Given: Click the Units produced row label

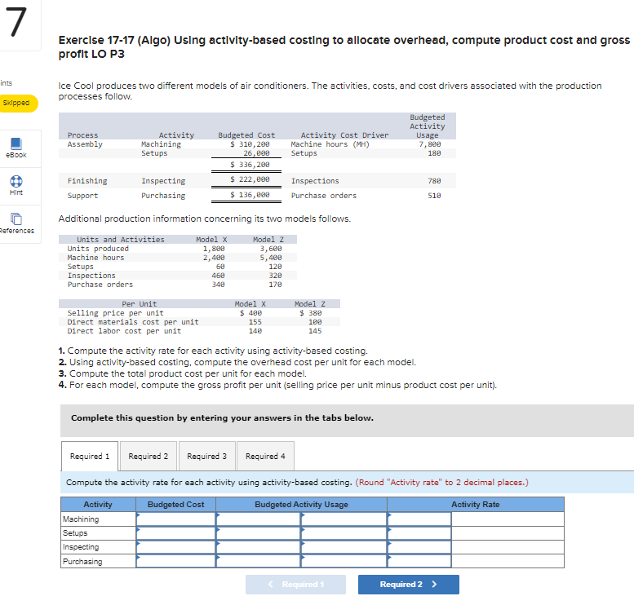Looking at the screenshot, I should (x=98, y=249).
